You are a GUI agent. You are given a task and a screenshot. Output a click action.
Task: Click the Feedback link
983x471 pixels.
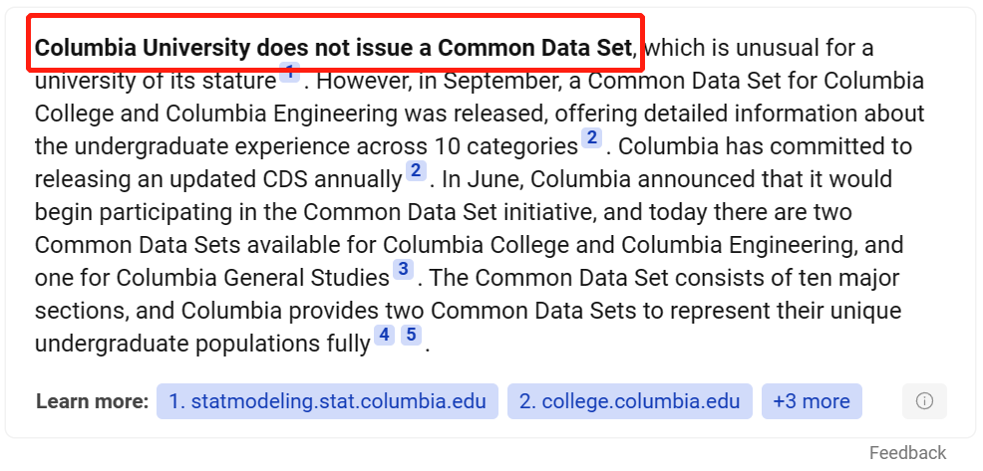pyautogui.click(x=907, y=453)
